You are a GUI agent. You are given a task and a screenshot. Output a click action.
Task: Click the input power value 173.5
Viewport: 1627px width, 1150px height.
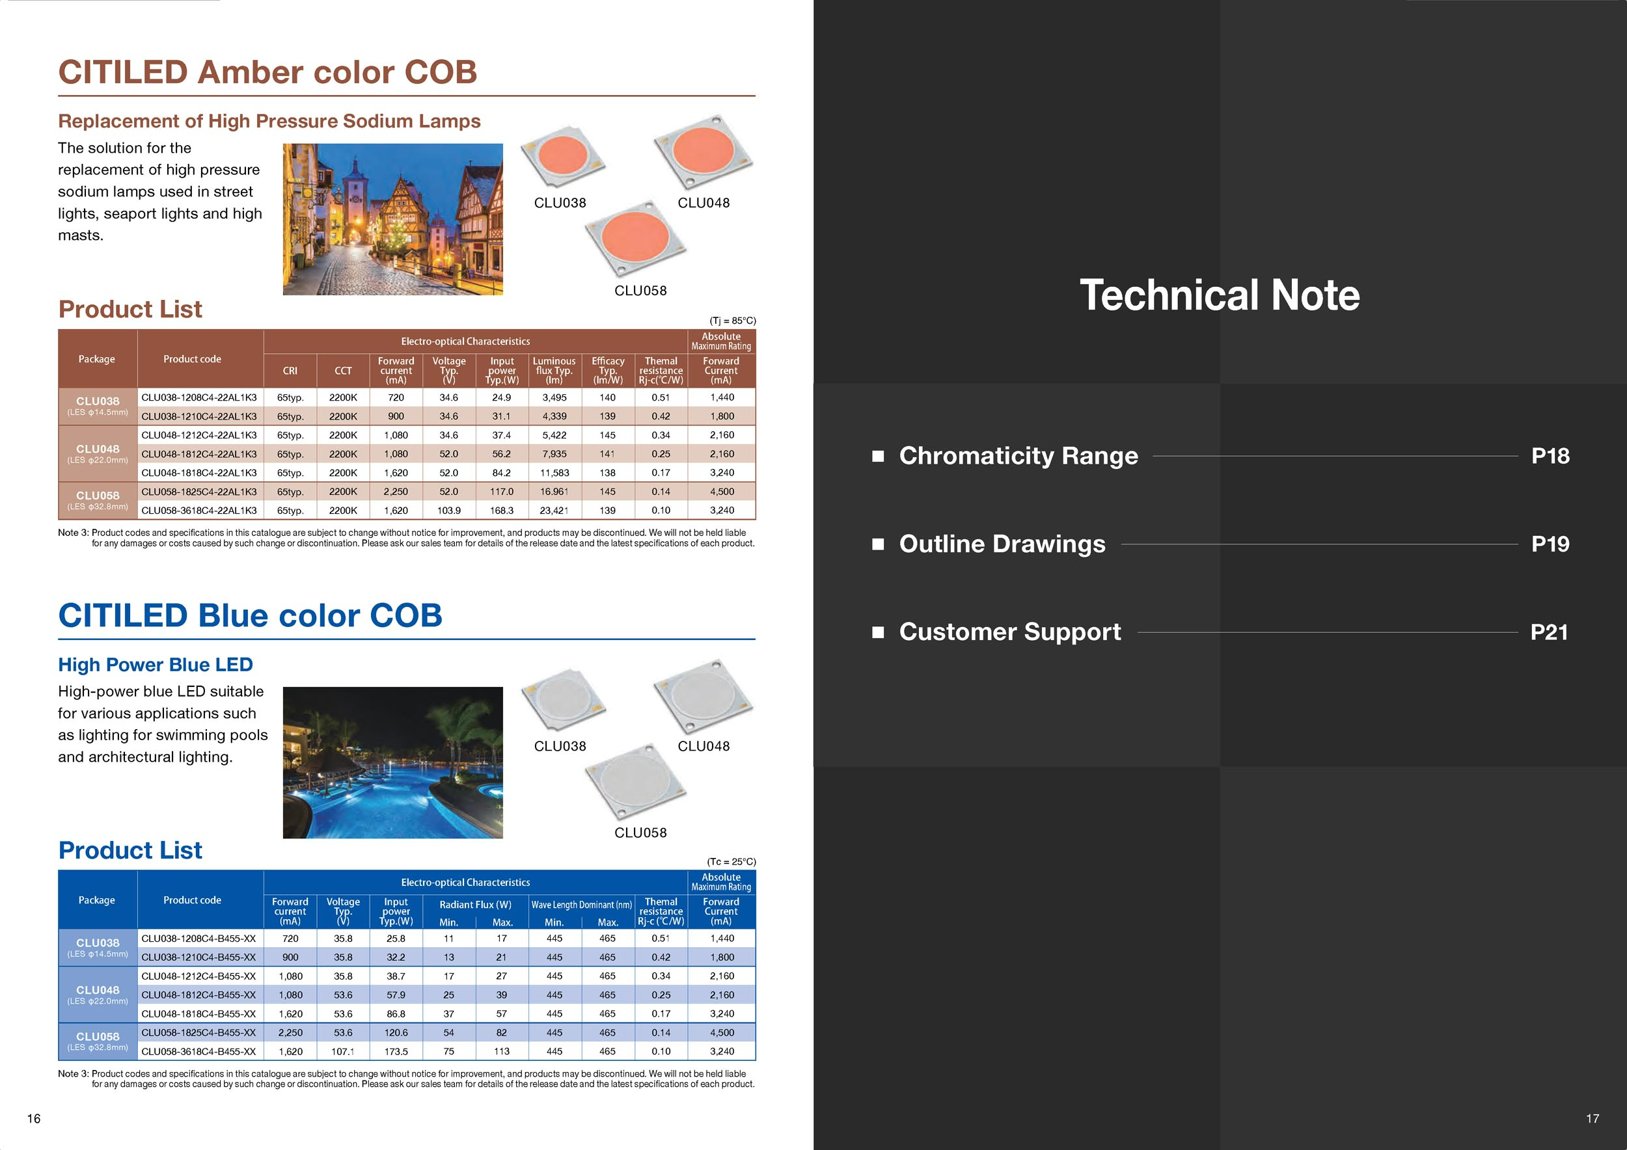pos(396,1052)
